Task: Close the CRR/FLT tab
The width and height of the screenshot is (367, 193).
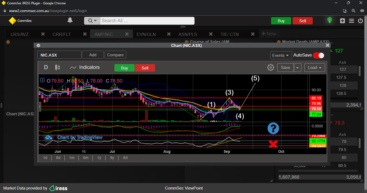Action: pos(85,34)
